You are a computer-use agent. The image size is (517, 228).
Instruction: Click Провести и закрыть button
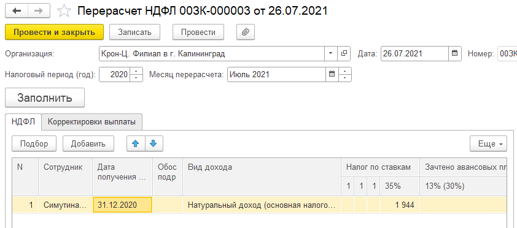[55, 32]
